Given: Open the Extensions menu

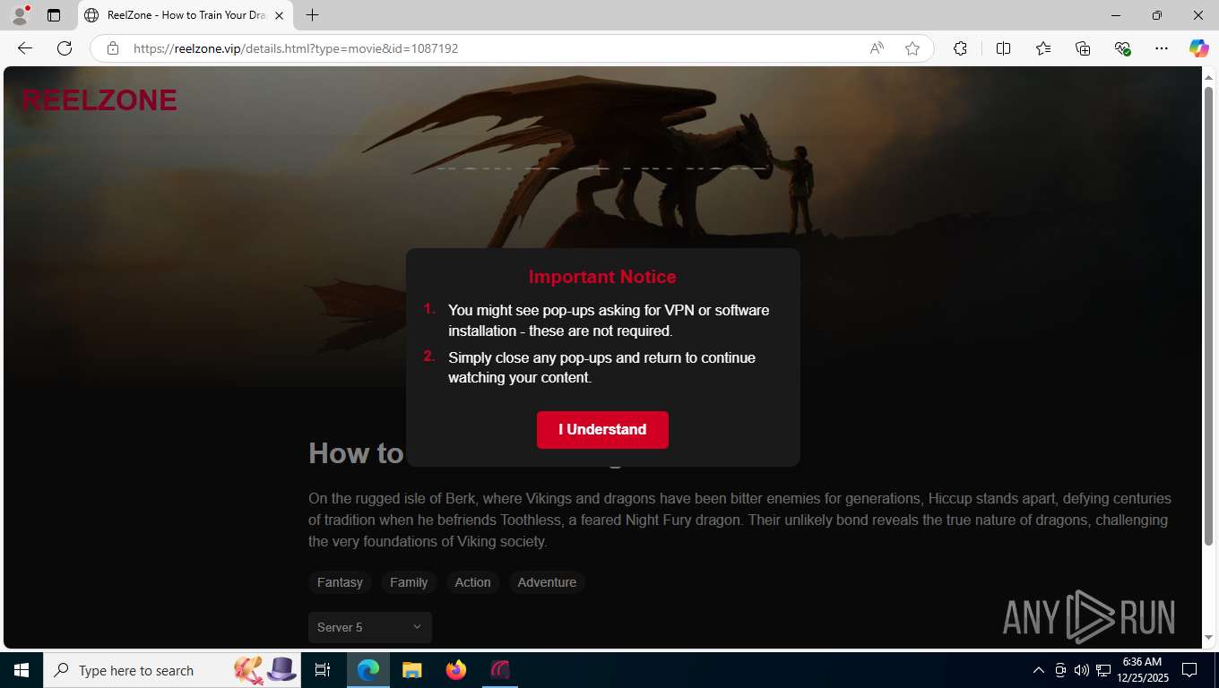Looking at the screenshot, I should pyautogui.click(x=961, y=48).
